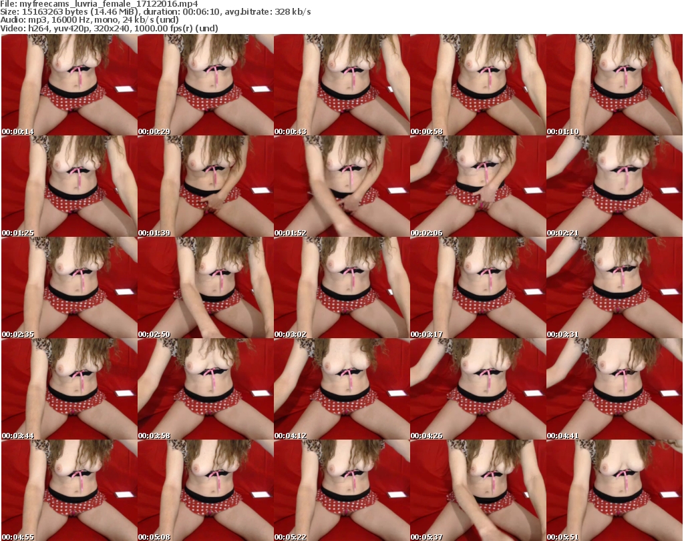Select the thumbnail at 00:03:31
684x541 pixels.
pos(614,288)
